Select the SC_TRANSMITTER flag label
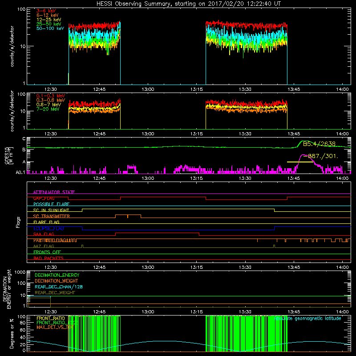Image resolution: width=356 pixels, height=356 pixels. click(52, 216)
